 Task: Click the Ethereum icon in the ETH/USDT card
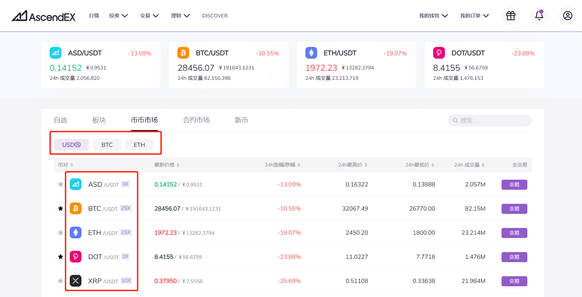pos(311,53)
